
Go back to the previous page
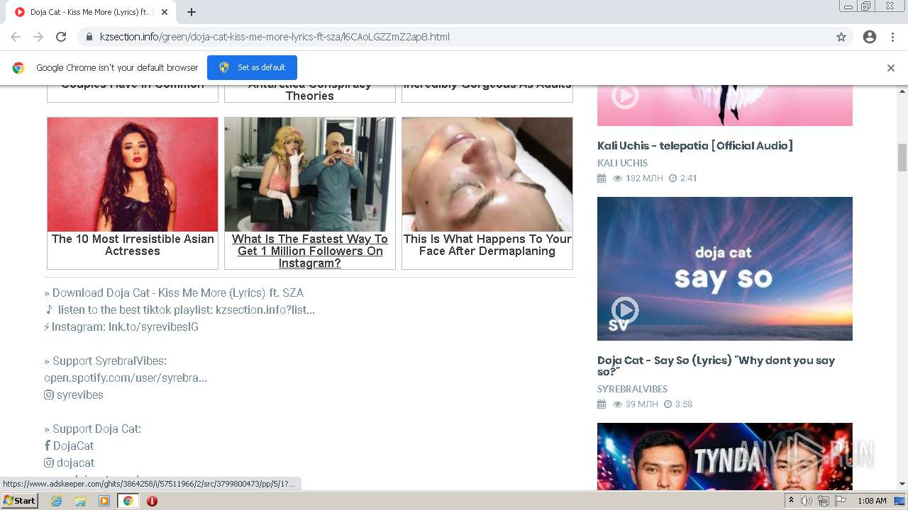[x=16, y=37]
